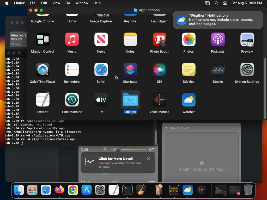Select Safari icon in Applications window
This screenshot has width=267, height=200.
click(101, 70)
